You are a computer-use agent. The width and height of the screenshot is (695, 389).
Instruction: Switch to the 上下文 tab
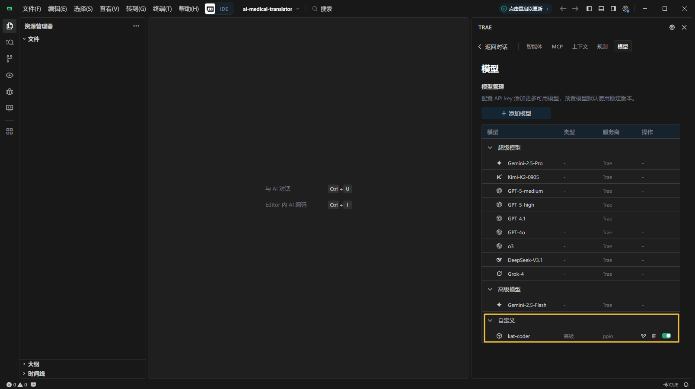coord(580,47)
